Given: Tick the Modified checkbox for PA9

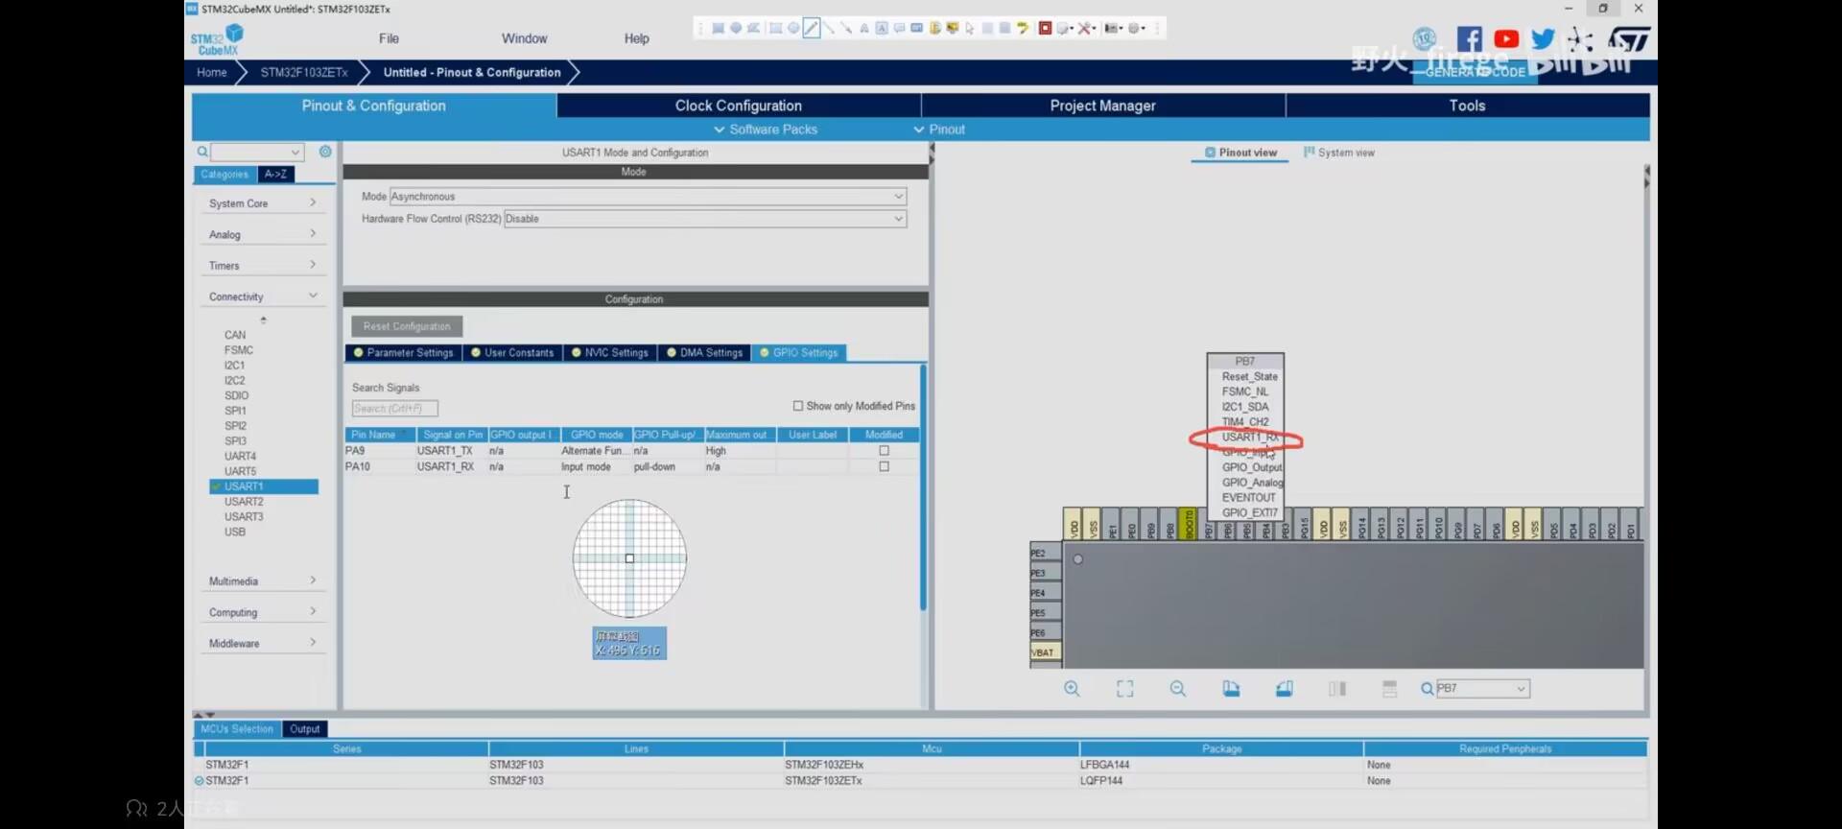Looking at the screenshot, I should 884,450.
